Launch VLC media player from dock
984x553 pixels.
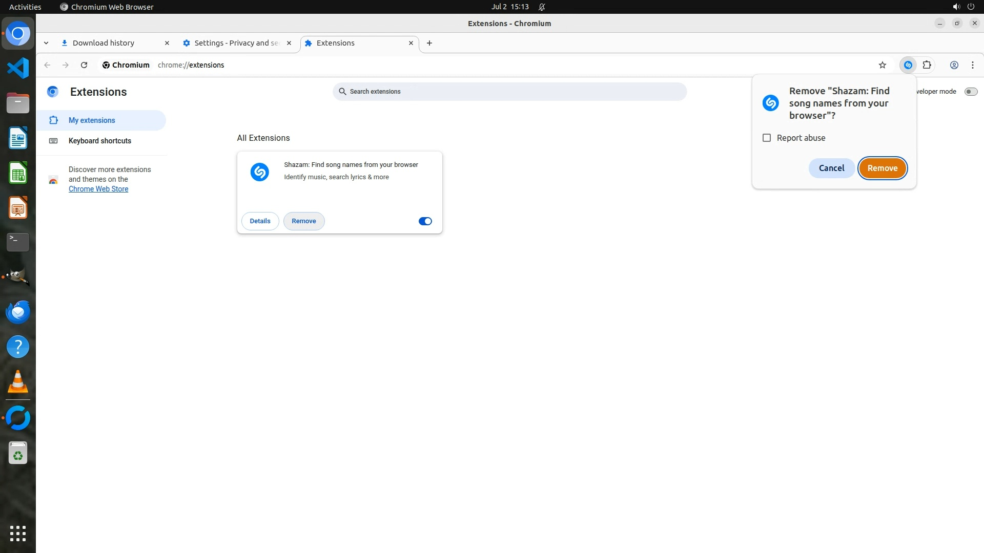18,382
